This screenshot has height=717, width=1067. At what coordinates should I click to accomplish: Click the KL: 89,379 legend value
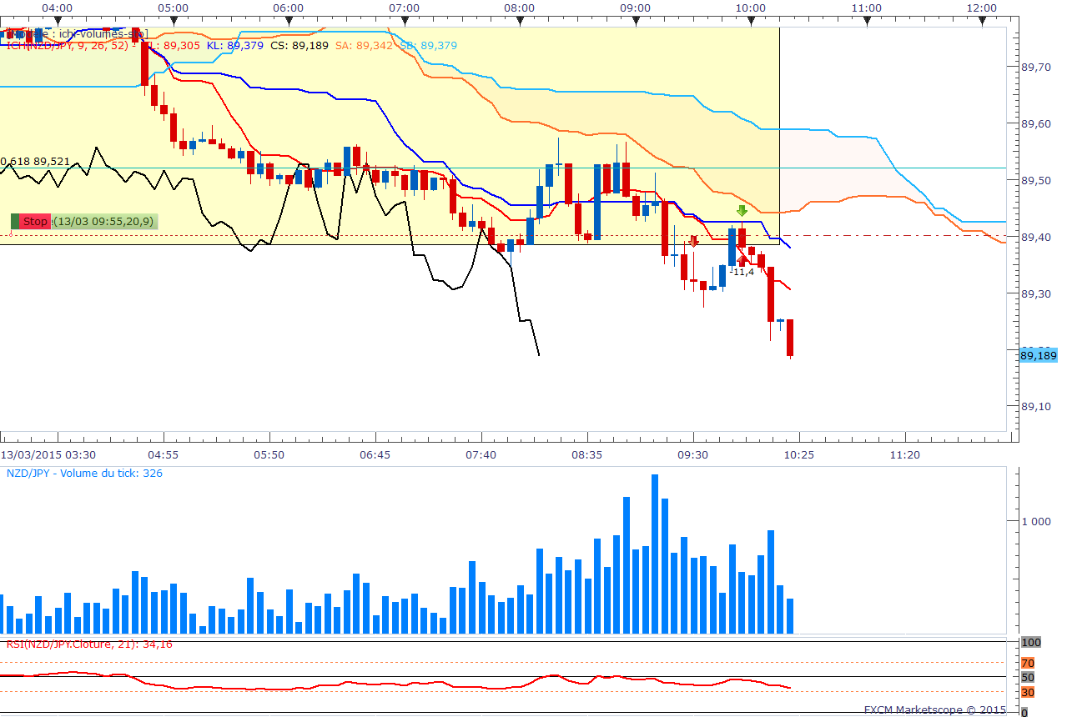tap(234, 46)
